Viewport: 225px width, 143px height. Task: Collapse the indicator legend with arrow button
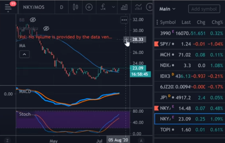(x=25, y=55)
